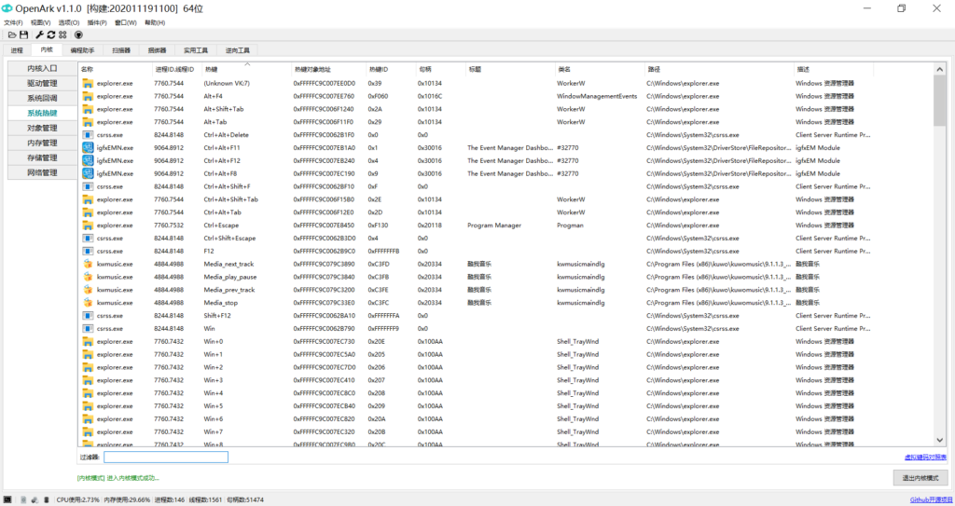The width and height of the screenshot is (955, 506).
Task: Click the igfxEMN.exe icon for Ctrl+Alt+F8
Action: pyautogui.click(x=88, y=173)
